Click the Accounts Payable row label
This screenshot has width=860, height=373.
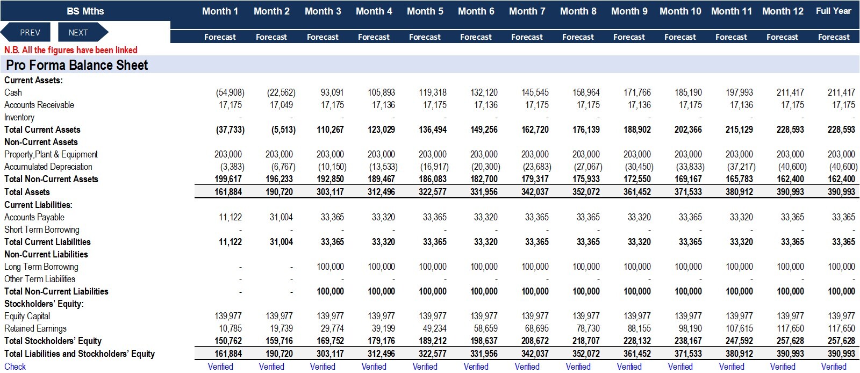(34, 217)
